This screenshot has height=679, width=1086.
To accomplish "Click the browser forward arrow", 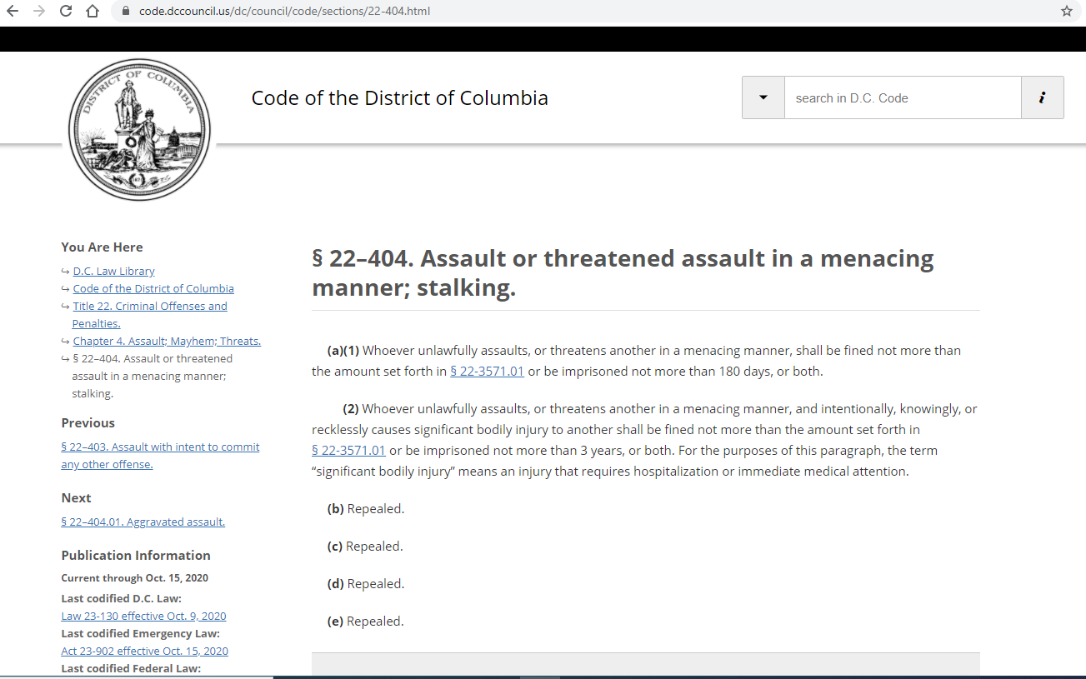I will [x=39, y=12].
